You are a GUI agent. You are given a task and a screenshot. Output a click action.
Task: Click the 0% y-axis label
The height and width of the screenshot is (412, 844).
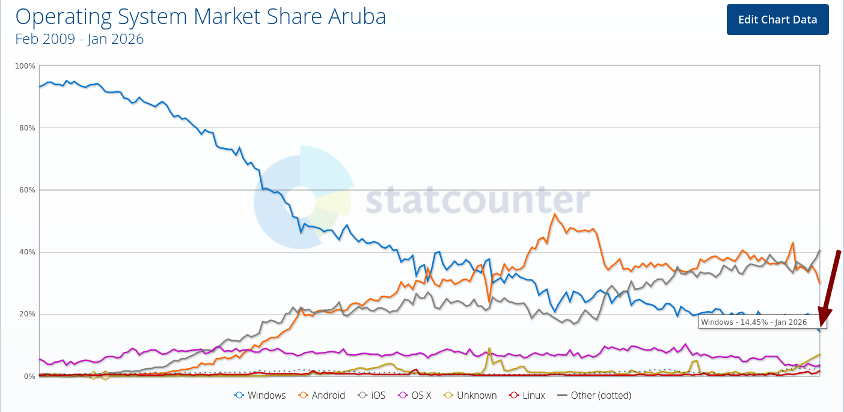pos(29,377)
